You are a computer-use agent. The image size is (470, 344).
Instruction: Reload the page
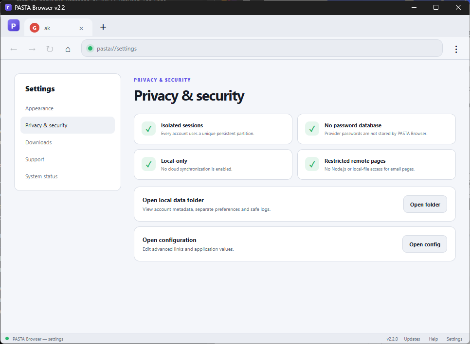click(x=50, y=49)
